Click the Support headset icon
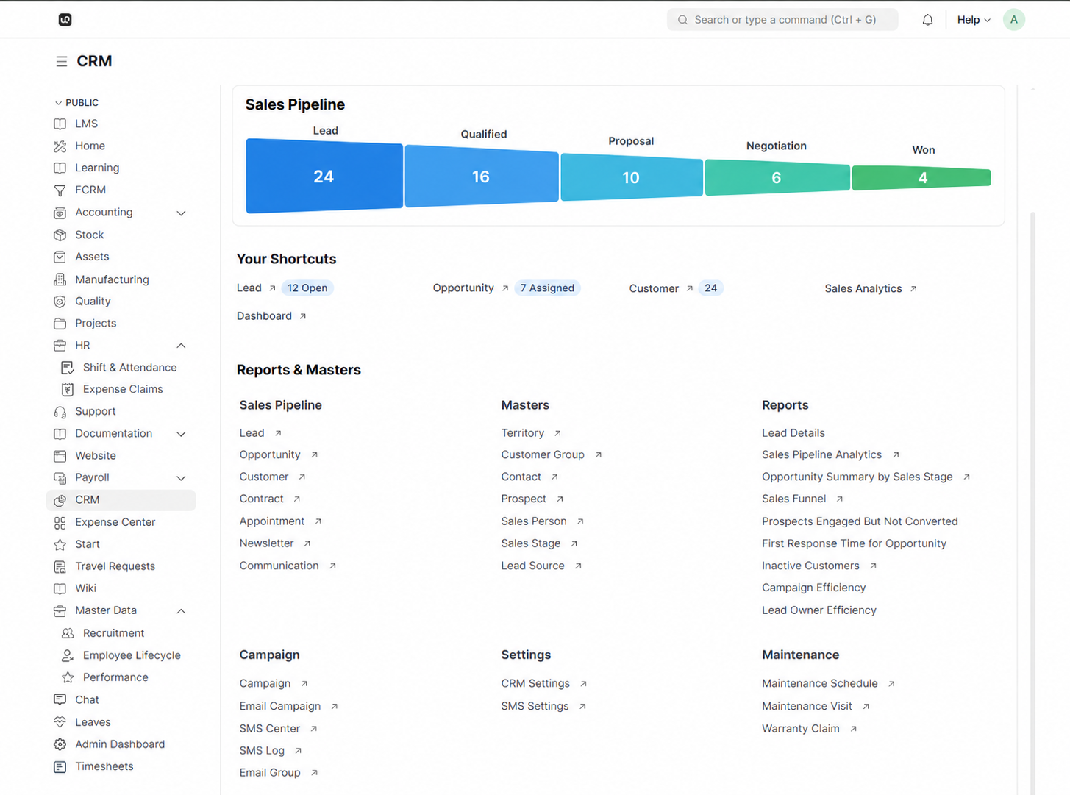Viewport: 1070px width, 795px height. point(60,412)
